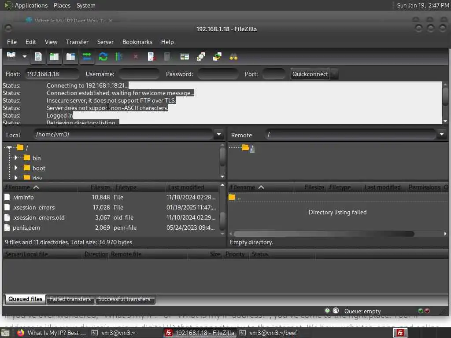Switch to Firefox What Is My IP taskbar item

51,333
